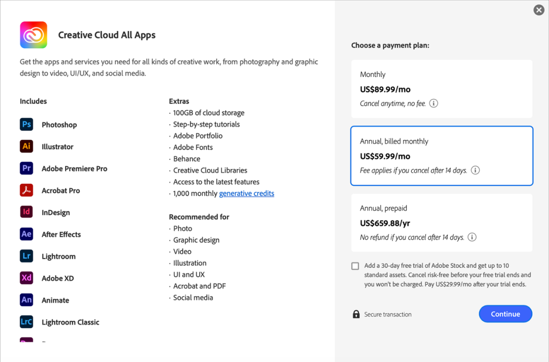
Task: Select the Monthly payment plan
Action: point(441,88)
